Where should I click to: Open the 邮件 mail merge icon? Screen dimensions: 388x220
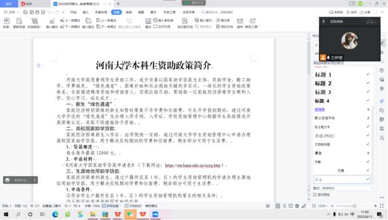(240, 23)
